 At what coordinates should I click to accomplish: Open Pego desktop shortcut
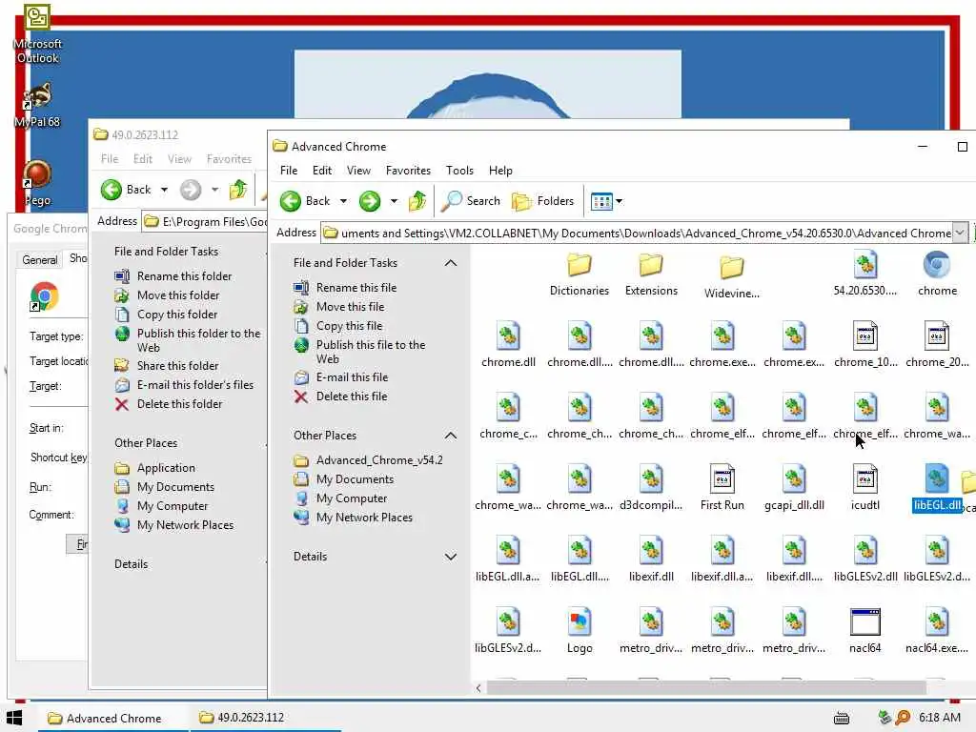pyautogui.click(x=37, y=184)
